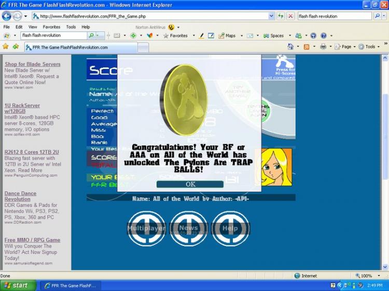Open the MSN butterfly icon

149,36
